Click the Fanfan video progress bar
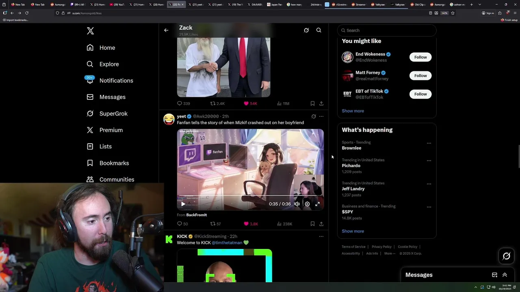 250,196
